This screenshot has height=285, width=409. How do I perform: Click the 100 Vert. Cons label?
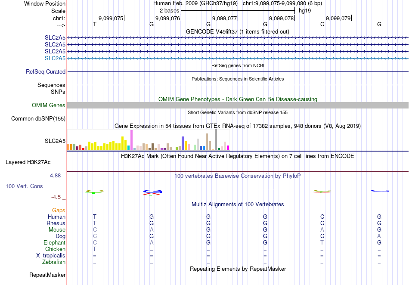(x=24, y=186)
